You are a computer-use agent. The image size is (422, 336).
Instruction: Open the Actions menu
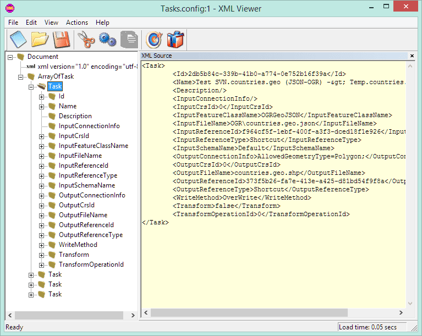[x=77, y=23]
